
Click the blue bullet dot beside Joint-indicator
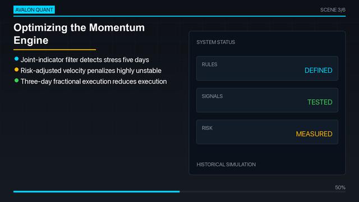click(16, 58)
